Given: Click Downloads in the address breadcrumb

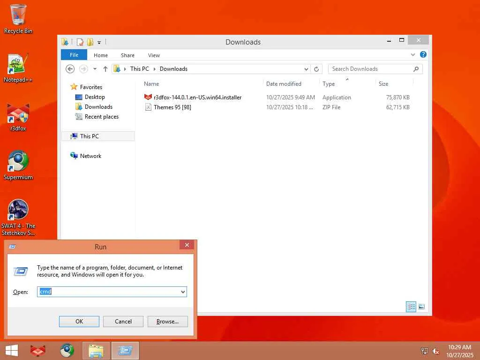Looking at the screenshot, I should pos(173,69).
